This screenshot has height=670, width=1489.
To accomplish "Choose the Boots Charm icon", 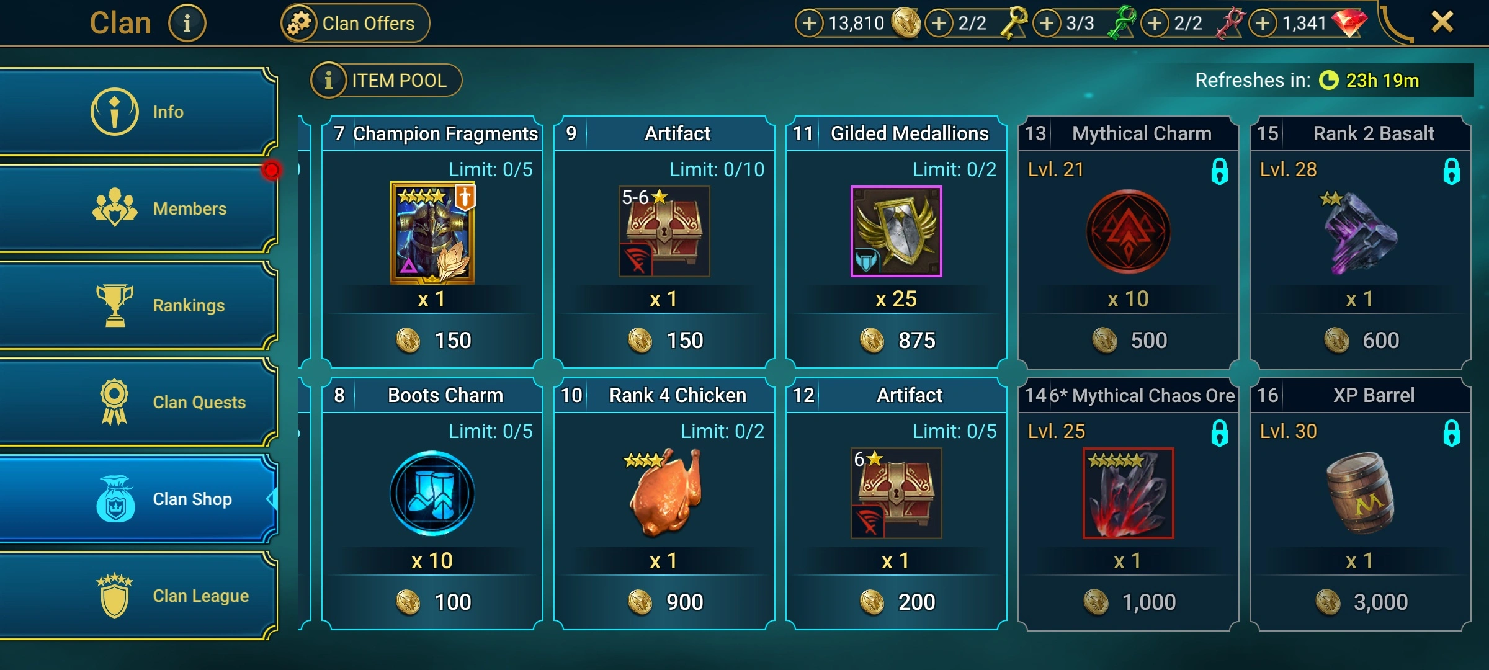I will [432, 493].
